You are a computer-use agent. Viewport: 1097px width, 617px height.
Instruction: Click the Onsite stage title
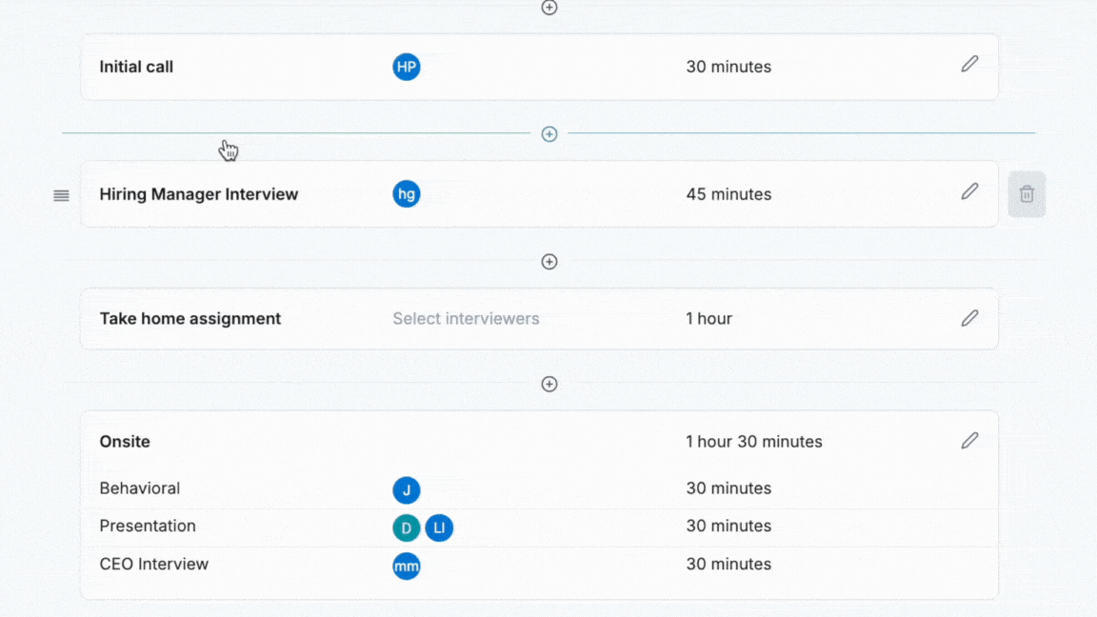(125, 442)
